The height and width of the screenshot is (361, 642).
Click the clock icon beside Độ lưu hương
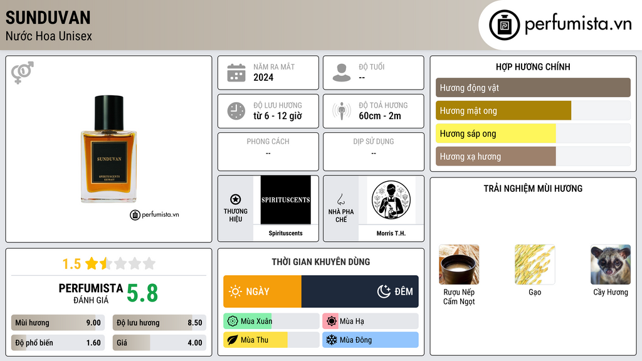coord(236,111)
